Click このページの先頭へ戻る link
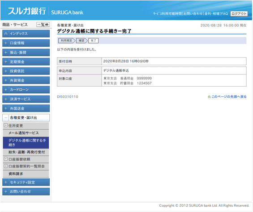The width and height of the screenshot is (253, 212). point(229,97)
